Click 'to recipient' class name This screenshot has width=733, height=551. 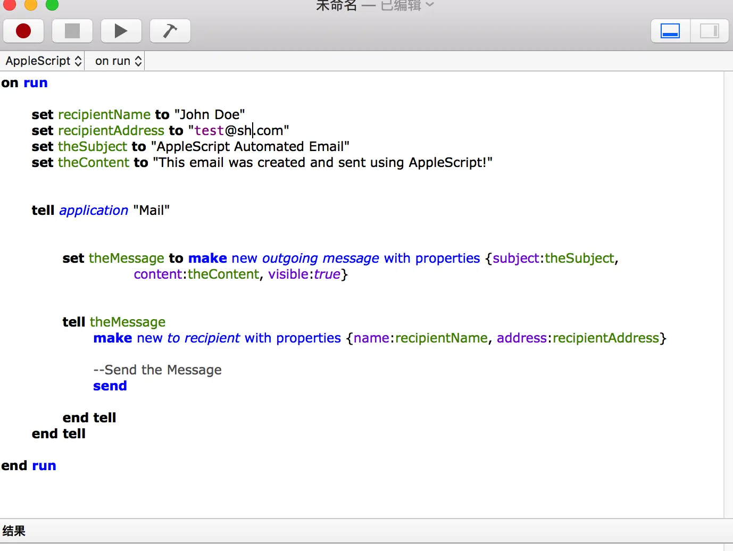click(x=204, y=338)
